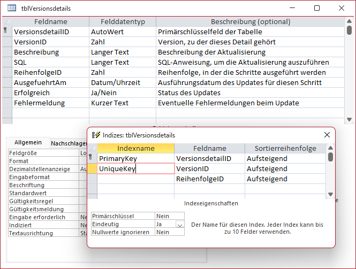Select the PrimaryKey index name cell

(136, 158)
